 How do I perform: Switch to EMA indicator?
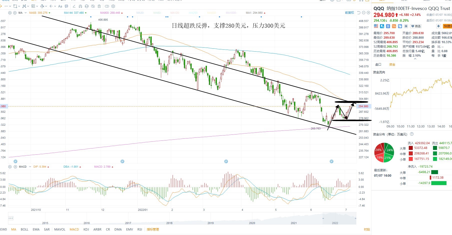click(36, 230)
